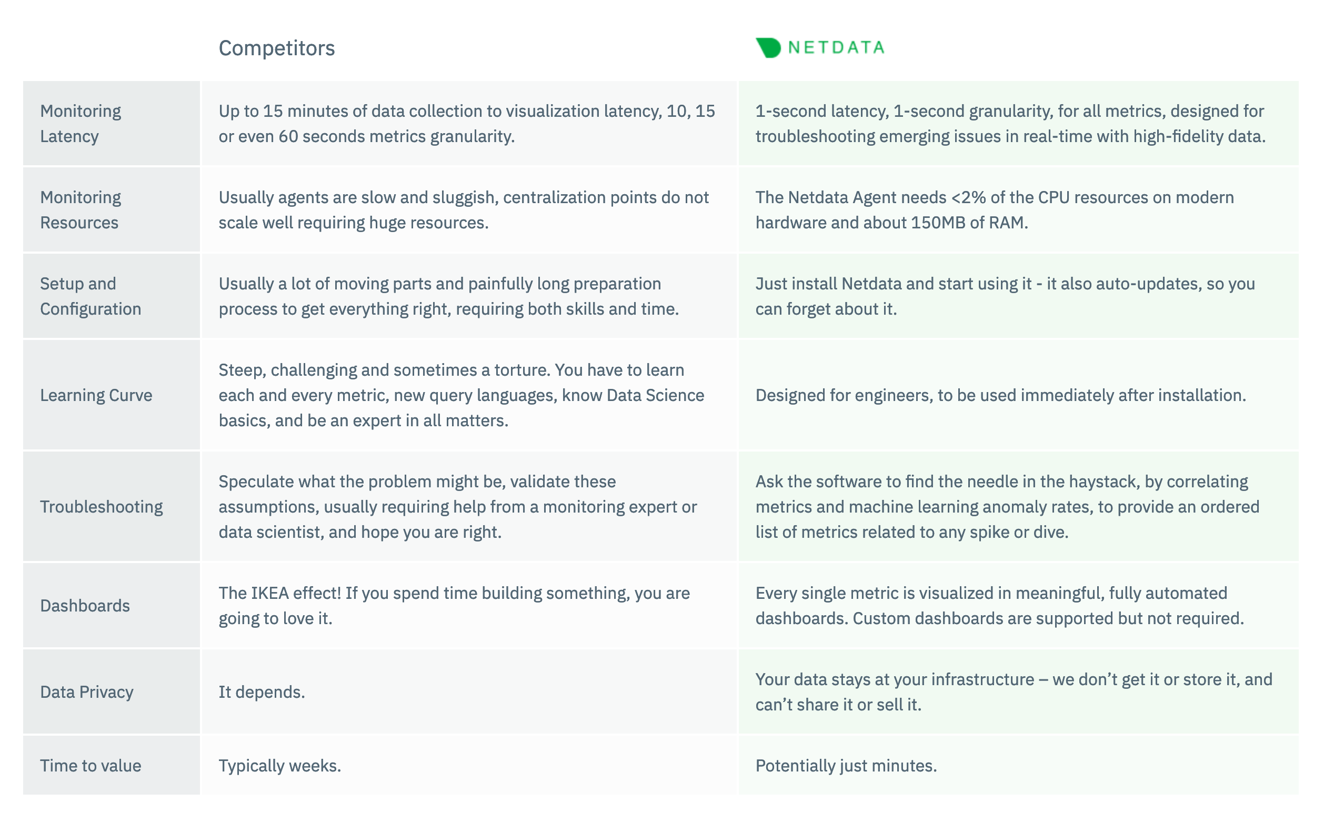Click the Setup and Configuration row label

click(90, 296)
